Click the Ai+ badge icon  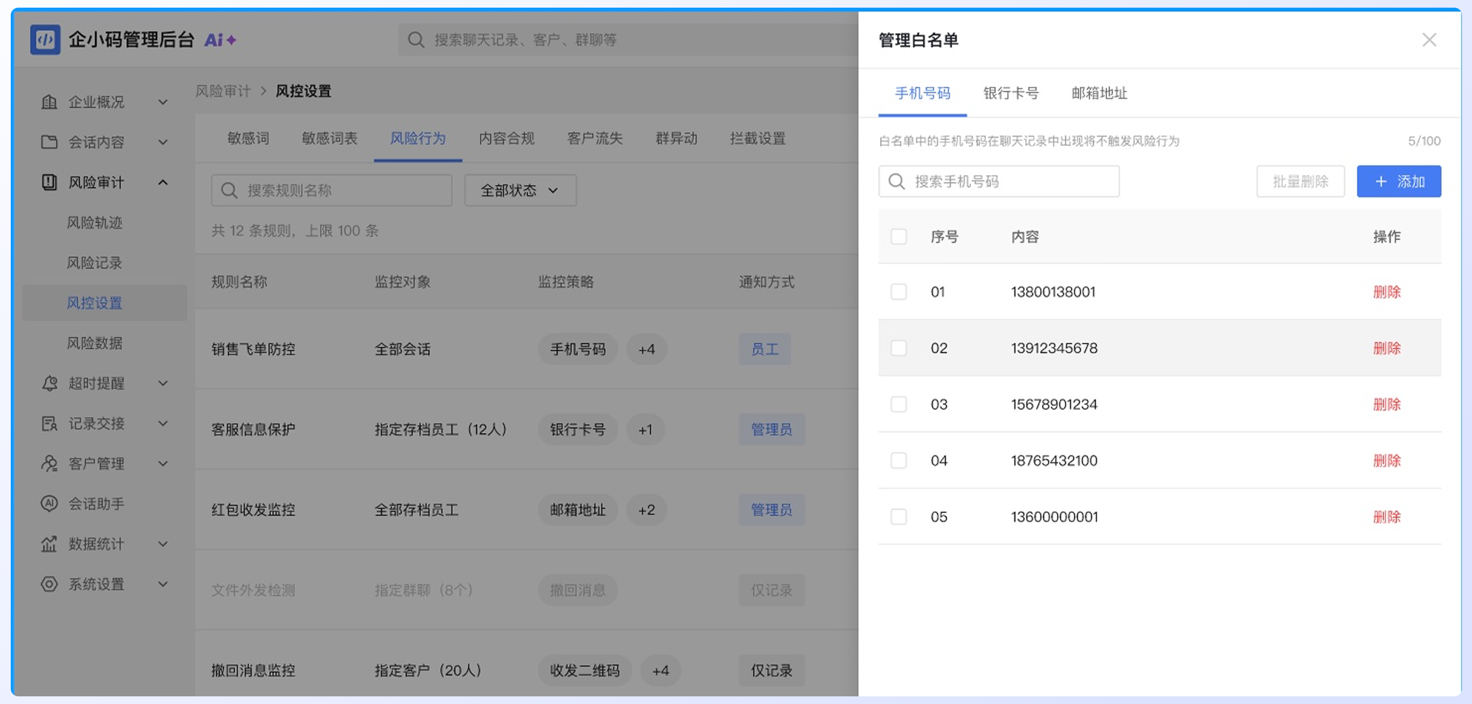click(x=220, y=40)
